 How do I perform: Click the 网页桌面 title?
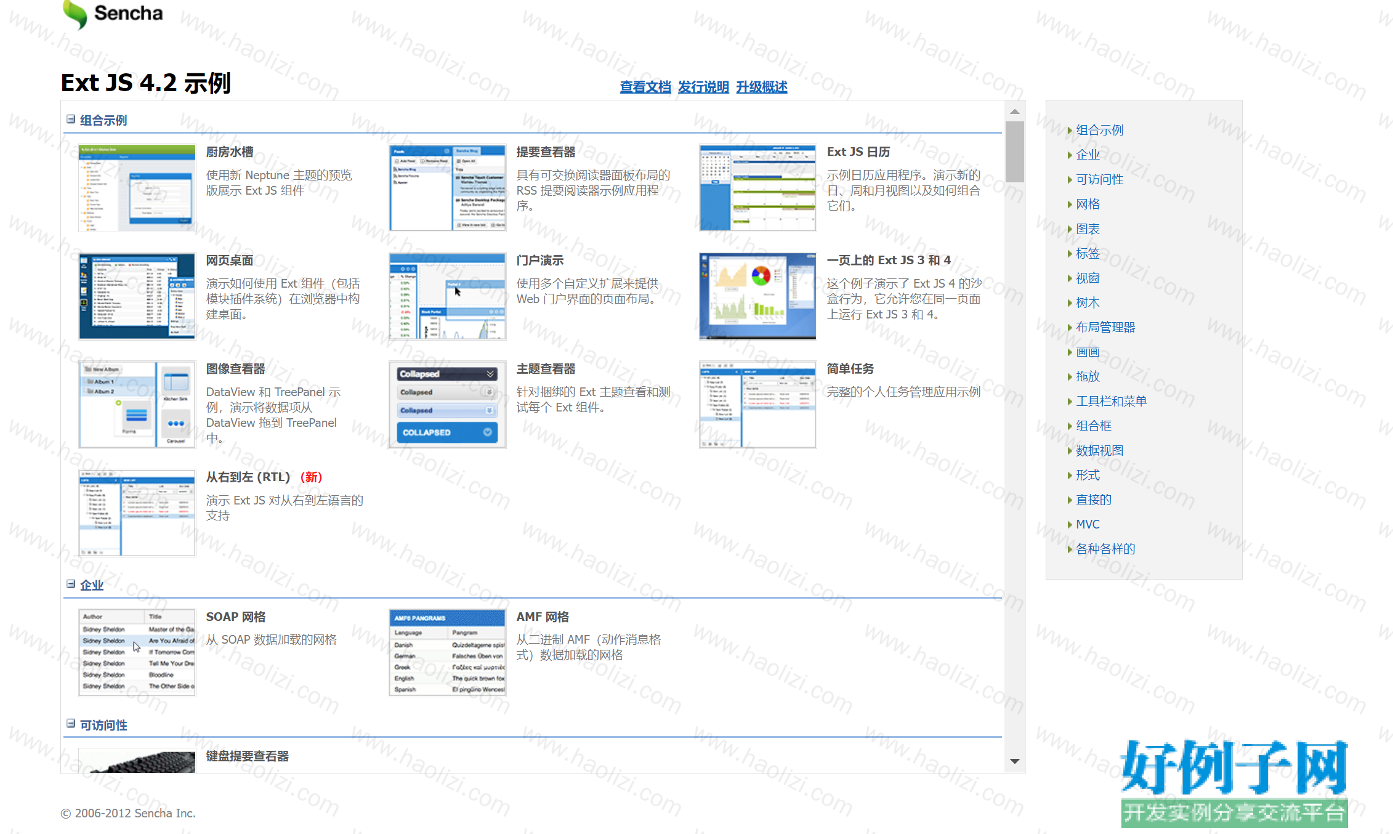230,261
